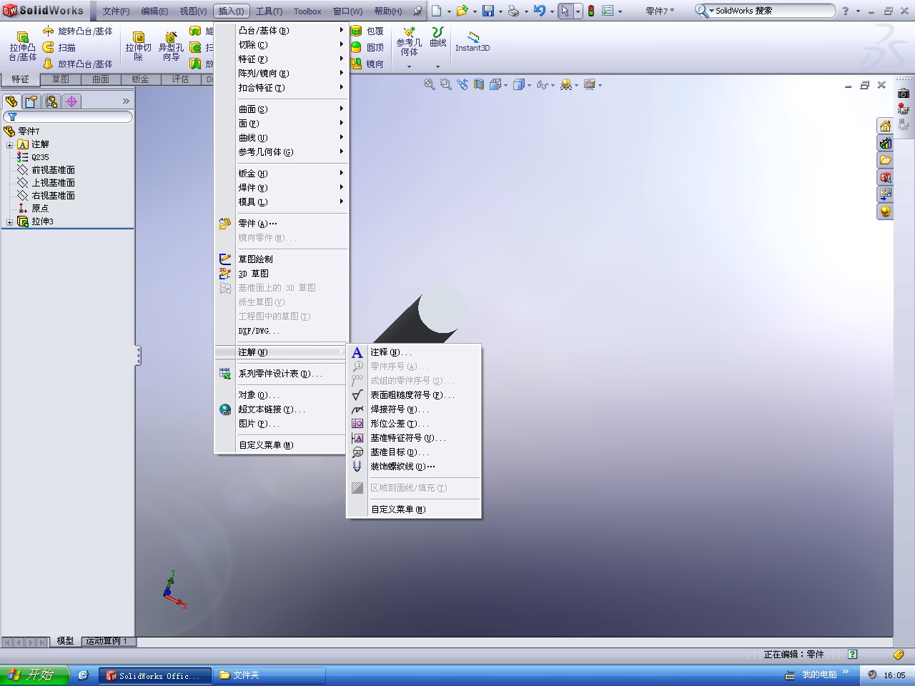Click the Wrap (包覆) feature tool
The image size is (915, 686).
(367, 31)
